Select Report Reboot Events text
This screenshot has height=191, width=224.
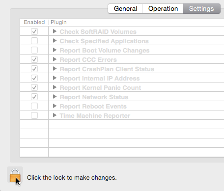(93, 107)
